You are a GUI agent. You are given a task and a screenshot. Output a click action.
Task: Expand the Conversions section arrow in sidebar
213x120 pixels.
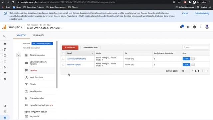[x=2, y=79]
